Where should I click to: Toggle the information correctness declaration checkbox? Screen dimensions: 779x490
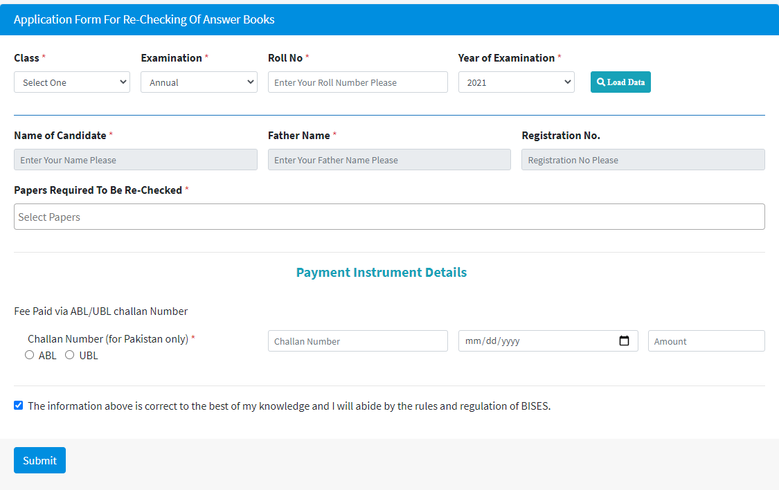[19, 406]
